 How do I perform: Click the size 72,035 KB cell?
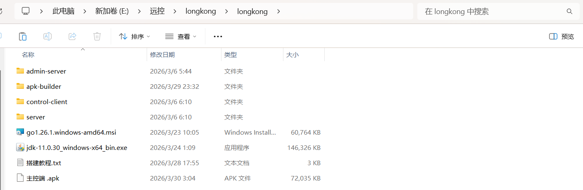click(x=306, y=178)
